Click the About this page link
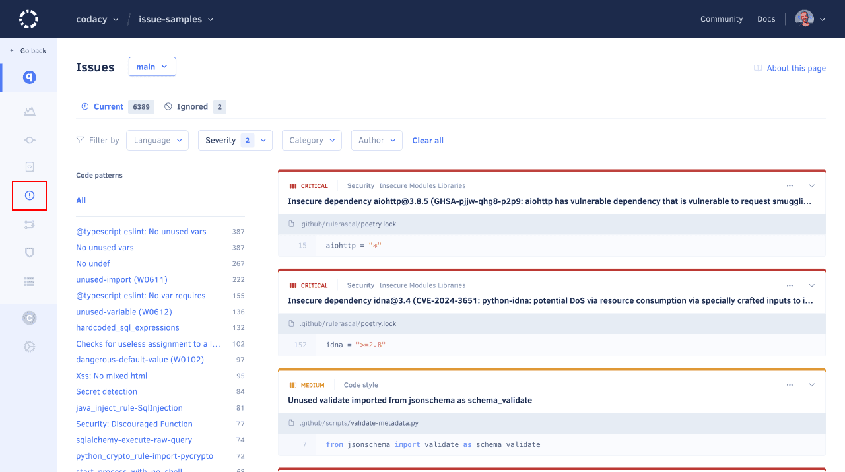The height and width of the screenshot is (472, 845). tap(795, 68)
